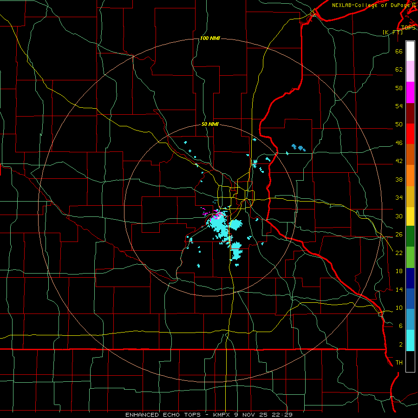This screenshot has height=418, width=418.
Task: Click the 26 legend value
Action: point(399,234)
